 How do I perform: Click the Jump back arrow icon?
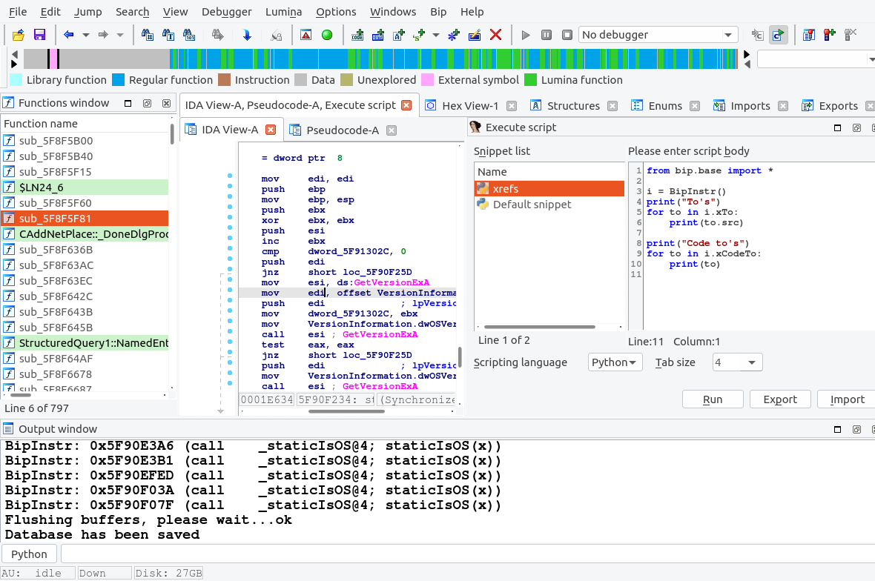[x=69, y=35]
